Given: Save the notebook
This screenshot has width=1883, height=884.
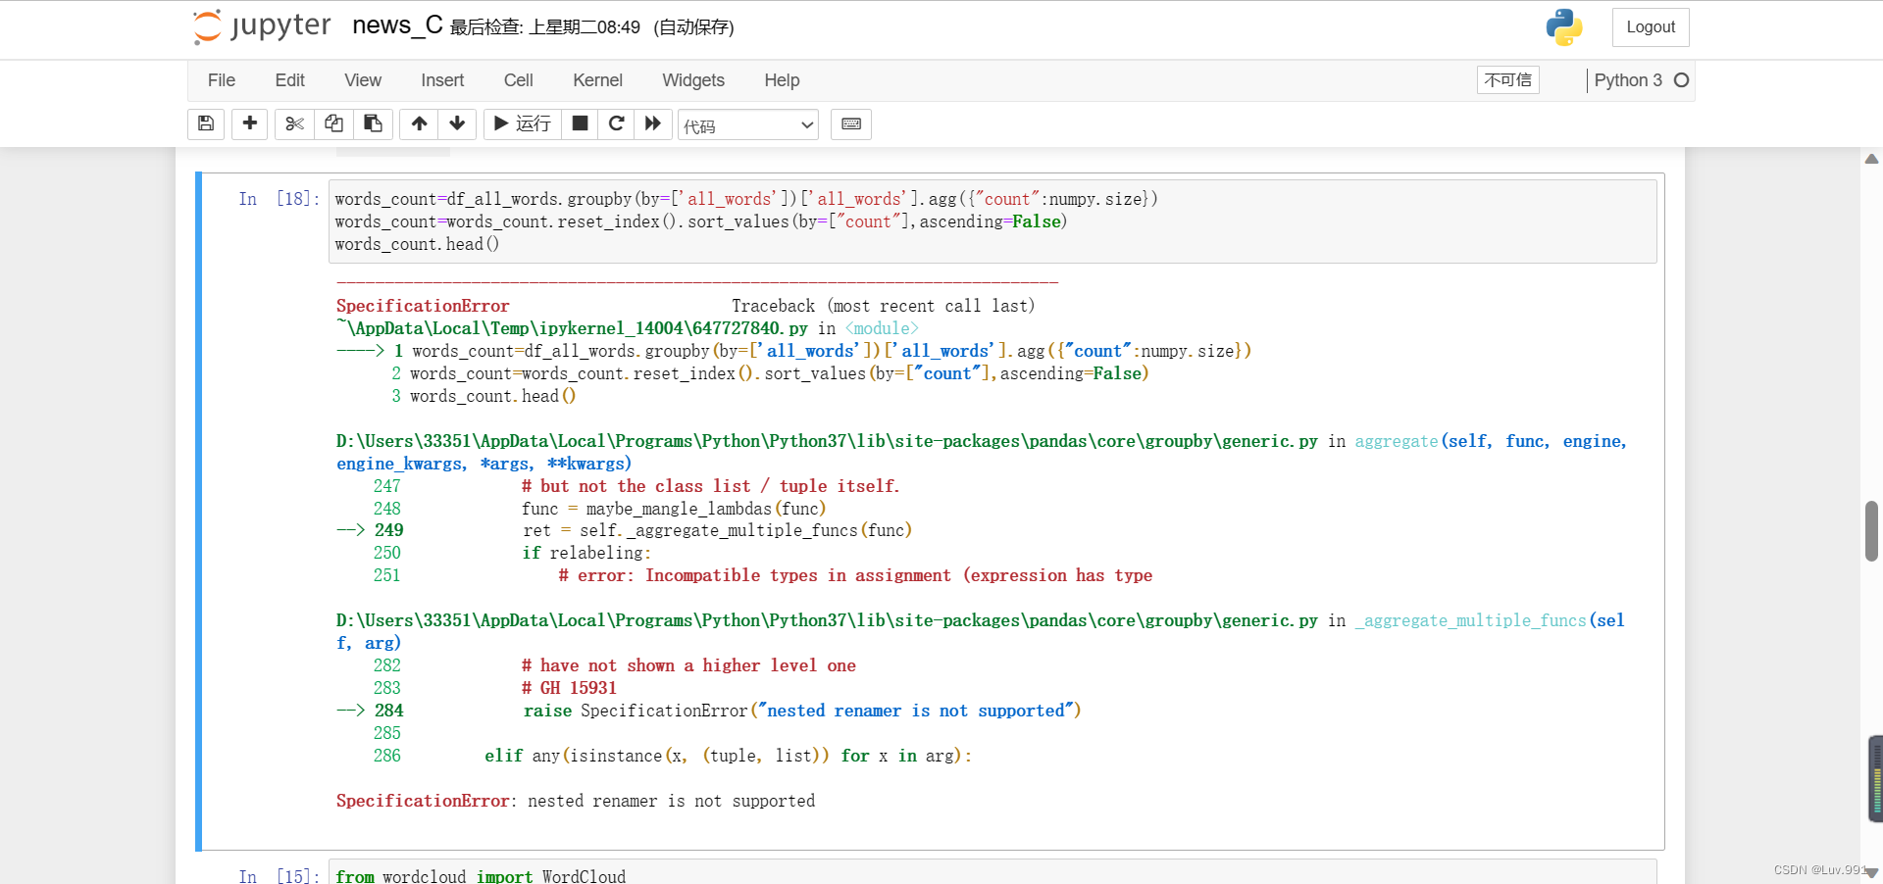Looking at the screenshot, I should click(x=206, y=124).
